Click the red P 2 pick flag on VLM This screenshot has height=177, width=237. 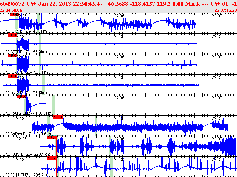[52, 158]
